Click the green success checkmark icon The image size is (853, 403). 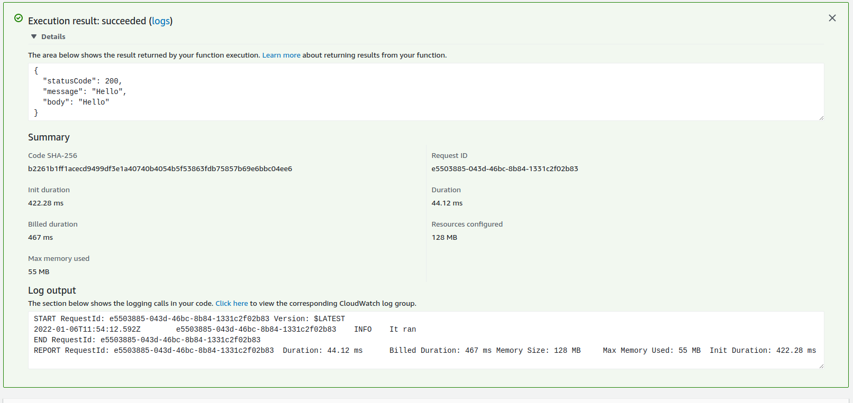pyautogui.click(x=19, y=18)
